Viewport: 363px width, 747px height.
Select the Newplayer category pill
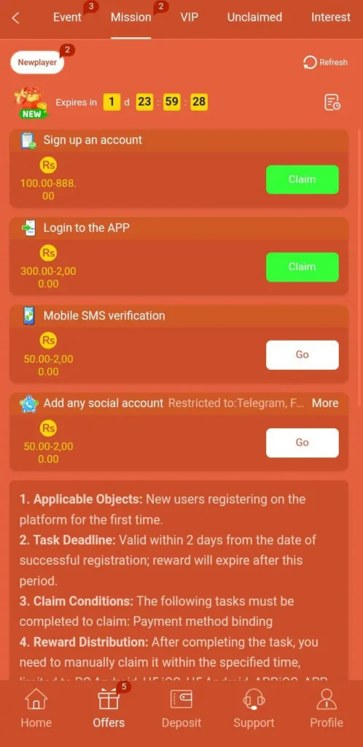[x=37, y=63]
